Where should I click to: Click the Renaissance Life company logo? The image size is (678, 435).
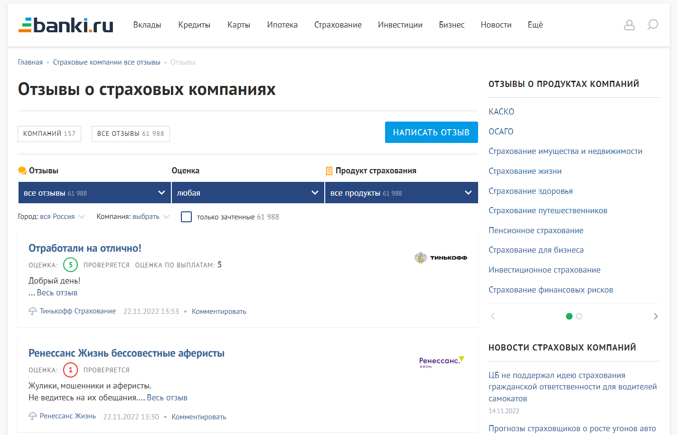pos(442,362)
